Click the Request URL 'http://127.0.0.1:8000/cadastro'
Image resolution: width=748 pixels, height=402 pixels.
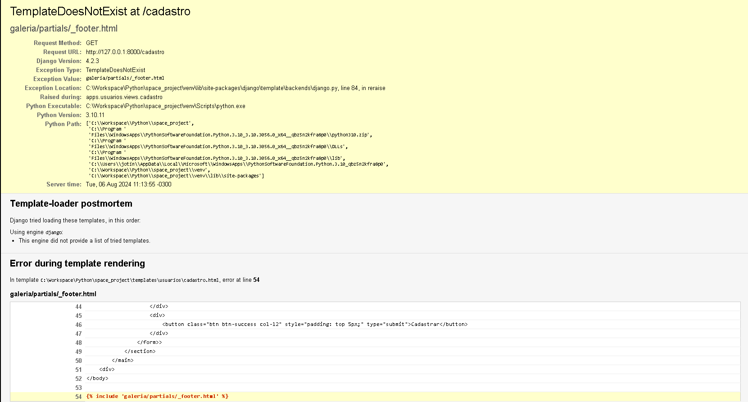click(x=125, y=52)
